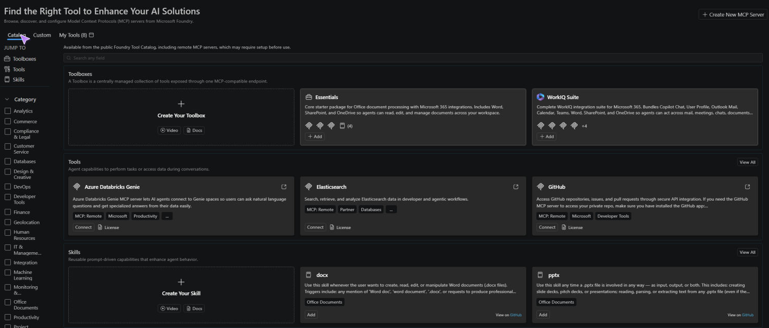Click the docx skill file icon
This screenshot has height=328, width=769.
tap(309, 275)
